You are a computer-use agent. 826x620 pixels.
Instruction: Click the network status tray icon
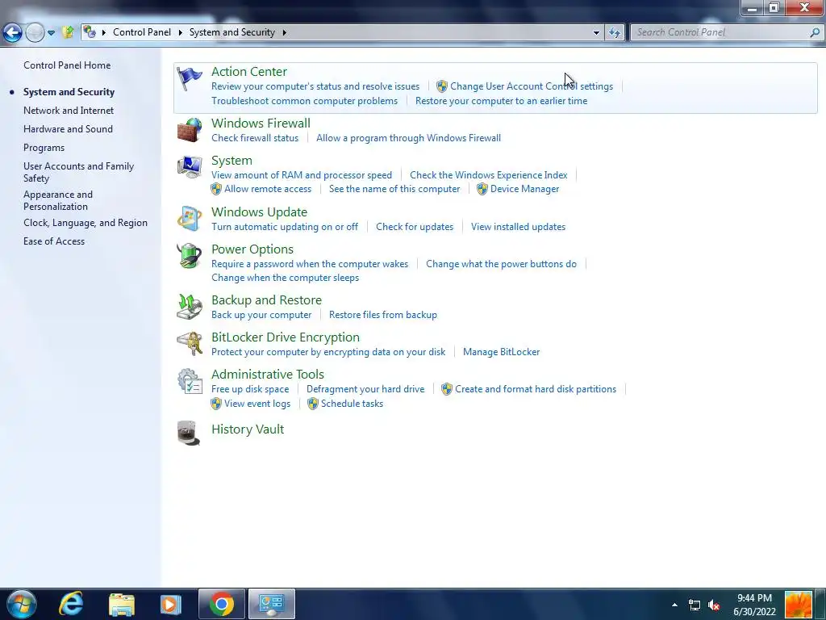[695, 605]
